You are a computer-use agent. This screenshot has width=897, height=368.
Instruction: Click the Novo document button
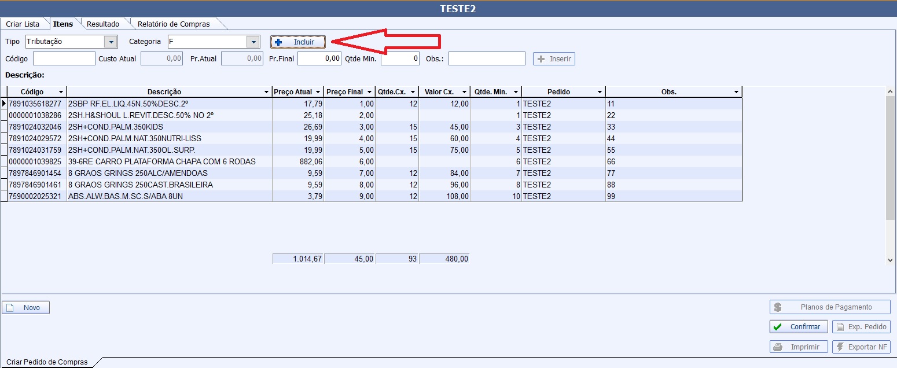click(x=26, y=308)
